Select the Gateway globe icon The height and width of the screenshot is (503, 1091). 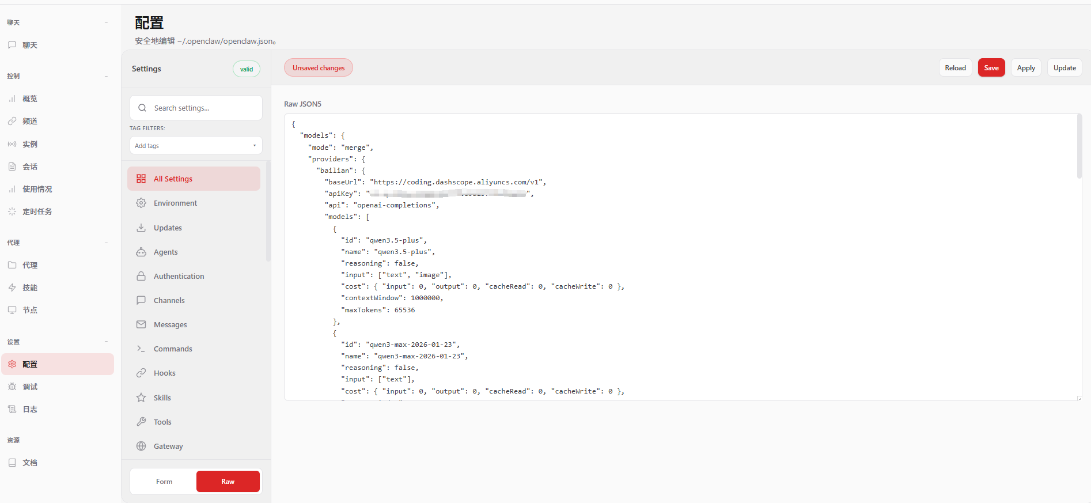141,446
